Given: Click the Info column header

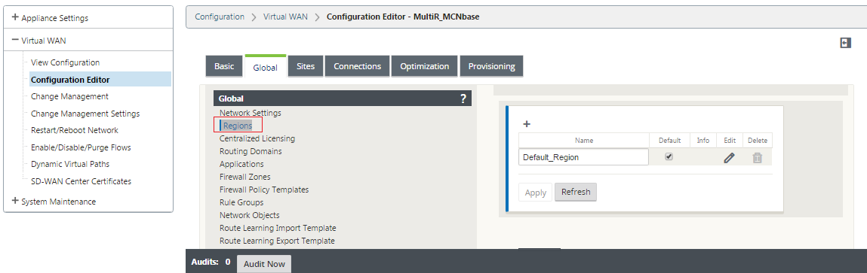Looking at the screenshot, I should [703, 141].
